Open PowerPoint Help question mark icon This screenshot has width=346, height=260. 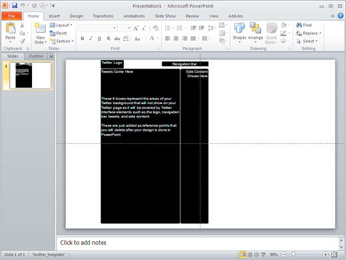[340, 16]
